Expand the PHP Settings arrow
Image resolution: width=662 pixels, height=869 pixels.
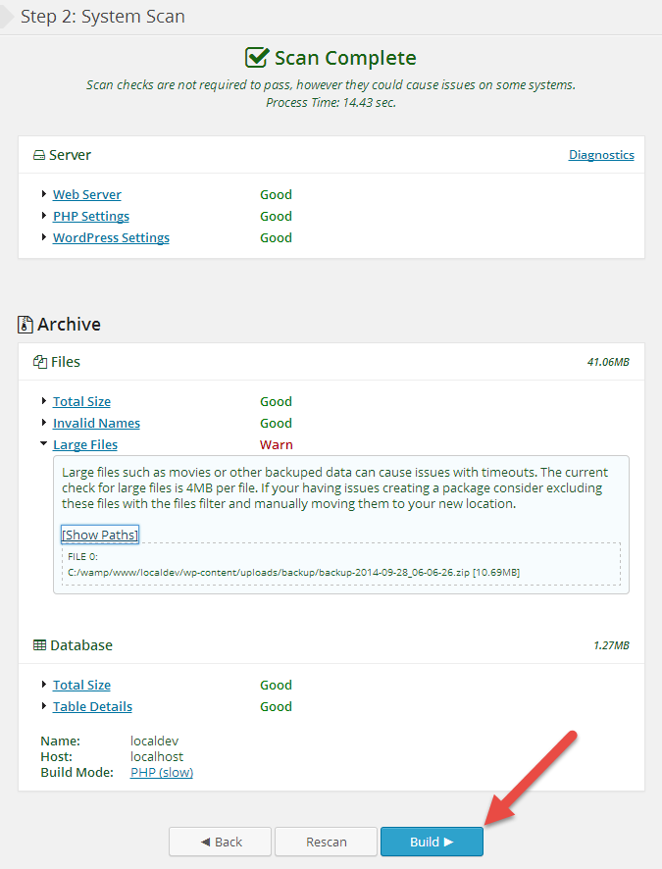point(44,216)
